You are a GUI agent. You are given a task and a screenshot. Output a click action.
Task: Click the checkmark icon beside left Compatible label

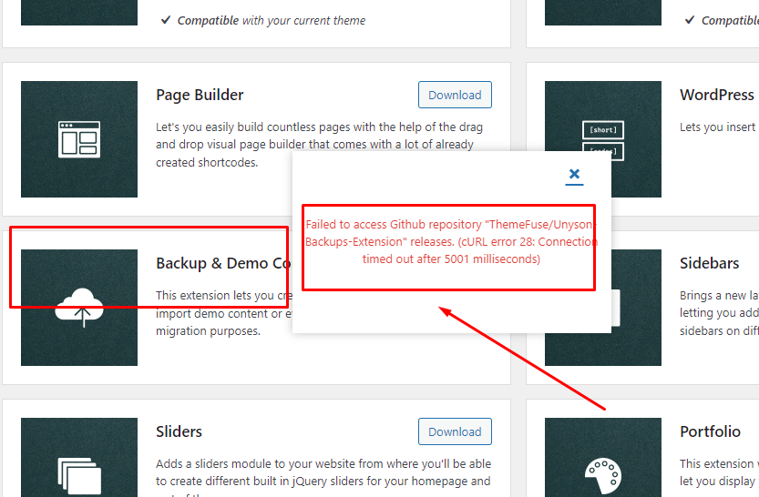[x=166, y=20]
